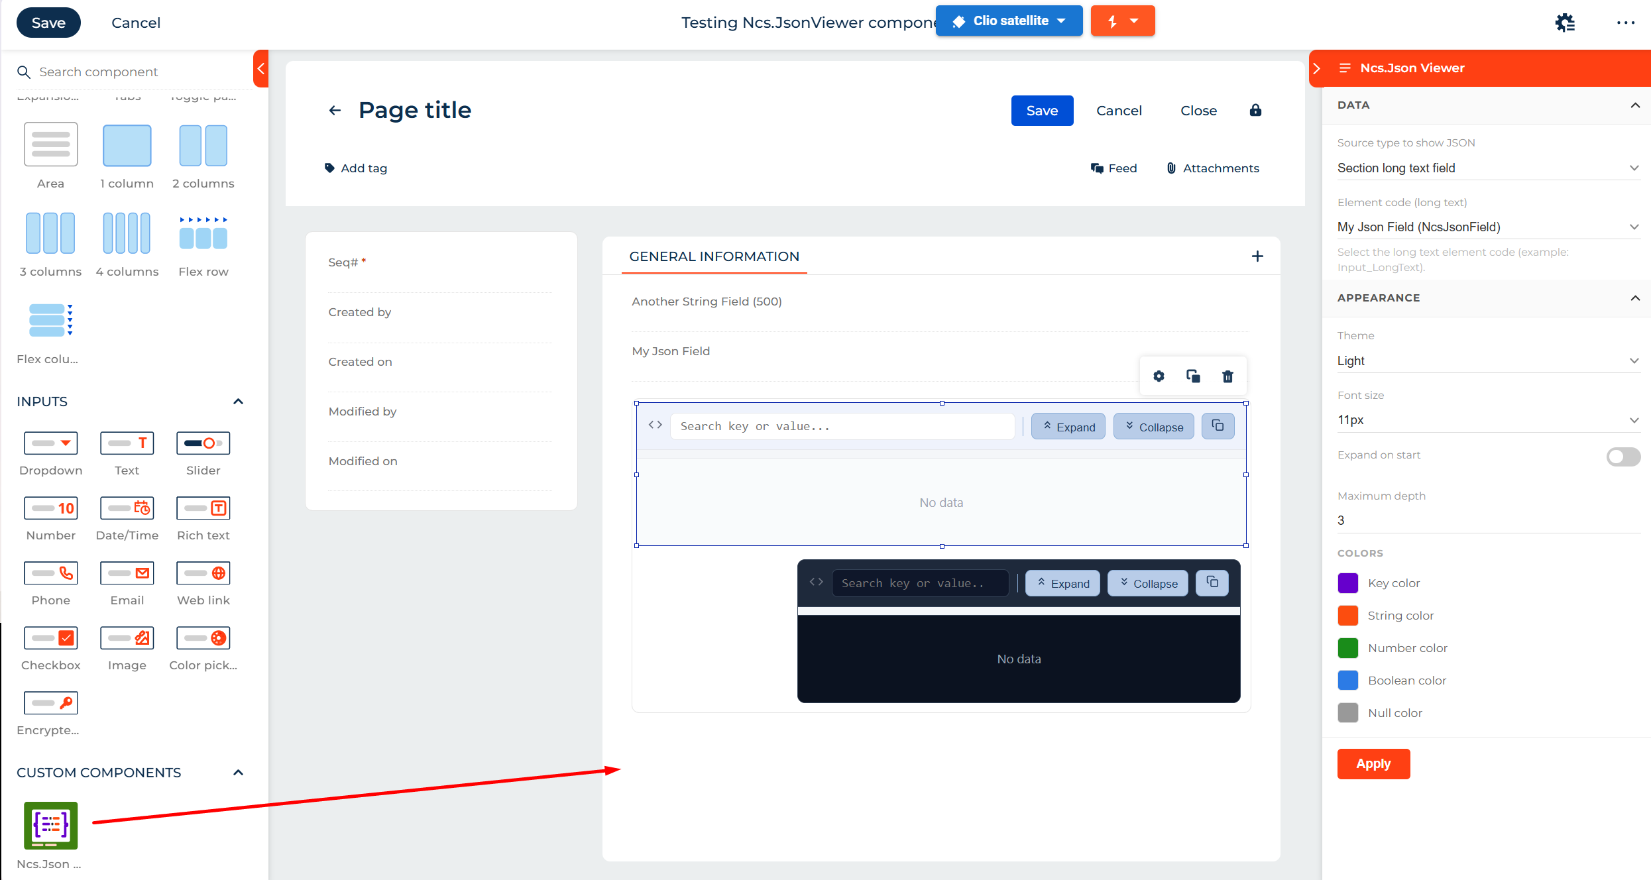This screenshot has width=1651, height=880.
Task: Collapse the DATA section
Action: tap(1635, 105)
